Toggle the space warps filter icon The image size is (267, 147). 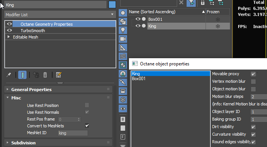pyautogui.click(x=123, y=56)
